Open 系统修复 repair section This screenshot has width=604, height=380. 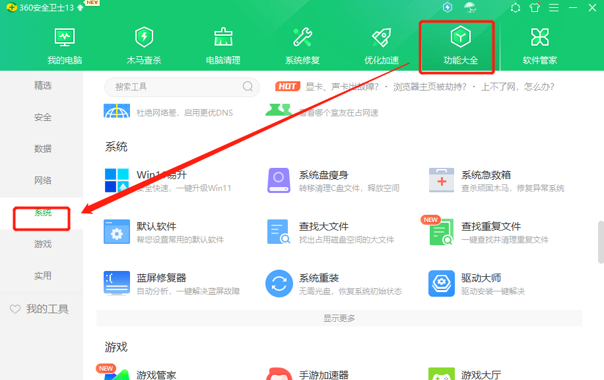pyautogui.click(x=303, y=46)
